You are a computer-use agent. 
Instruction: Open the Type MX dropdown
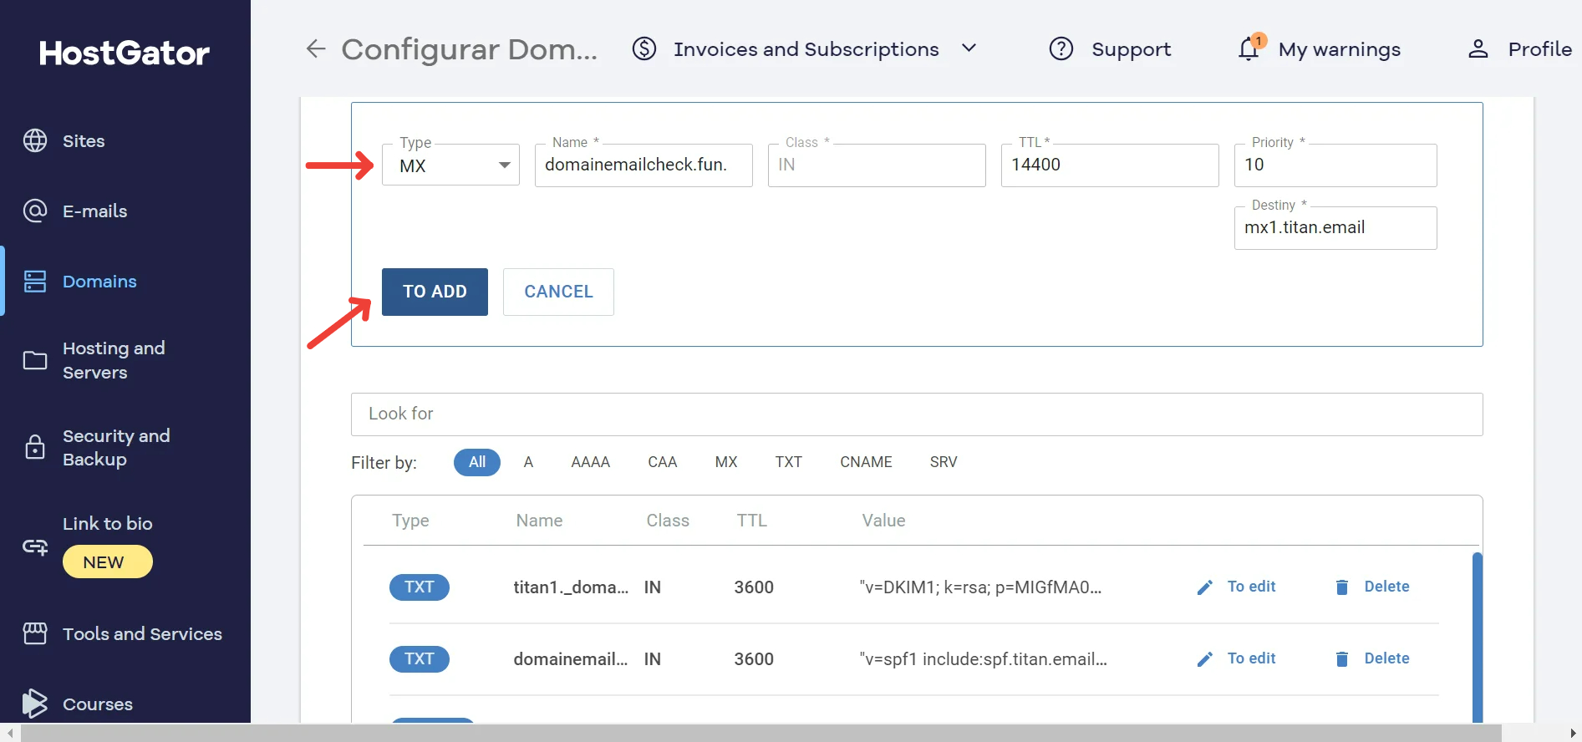coord(450,165)
